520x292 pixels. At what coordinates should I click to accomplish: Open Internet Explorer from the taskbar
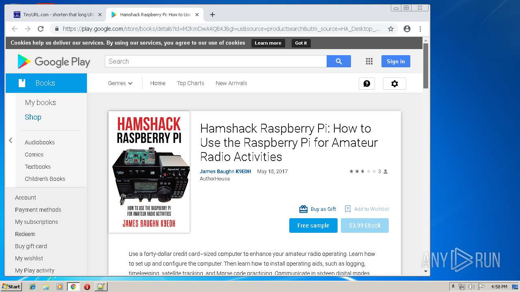[x=32, y=287]
